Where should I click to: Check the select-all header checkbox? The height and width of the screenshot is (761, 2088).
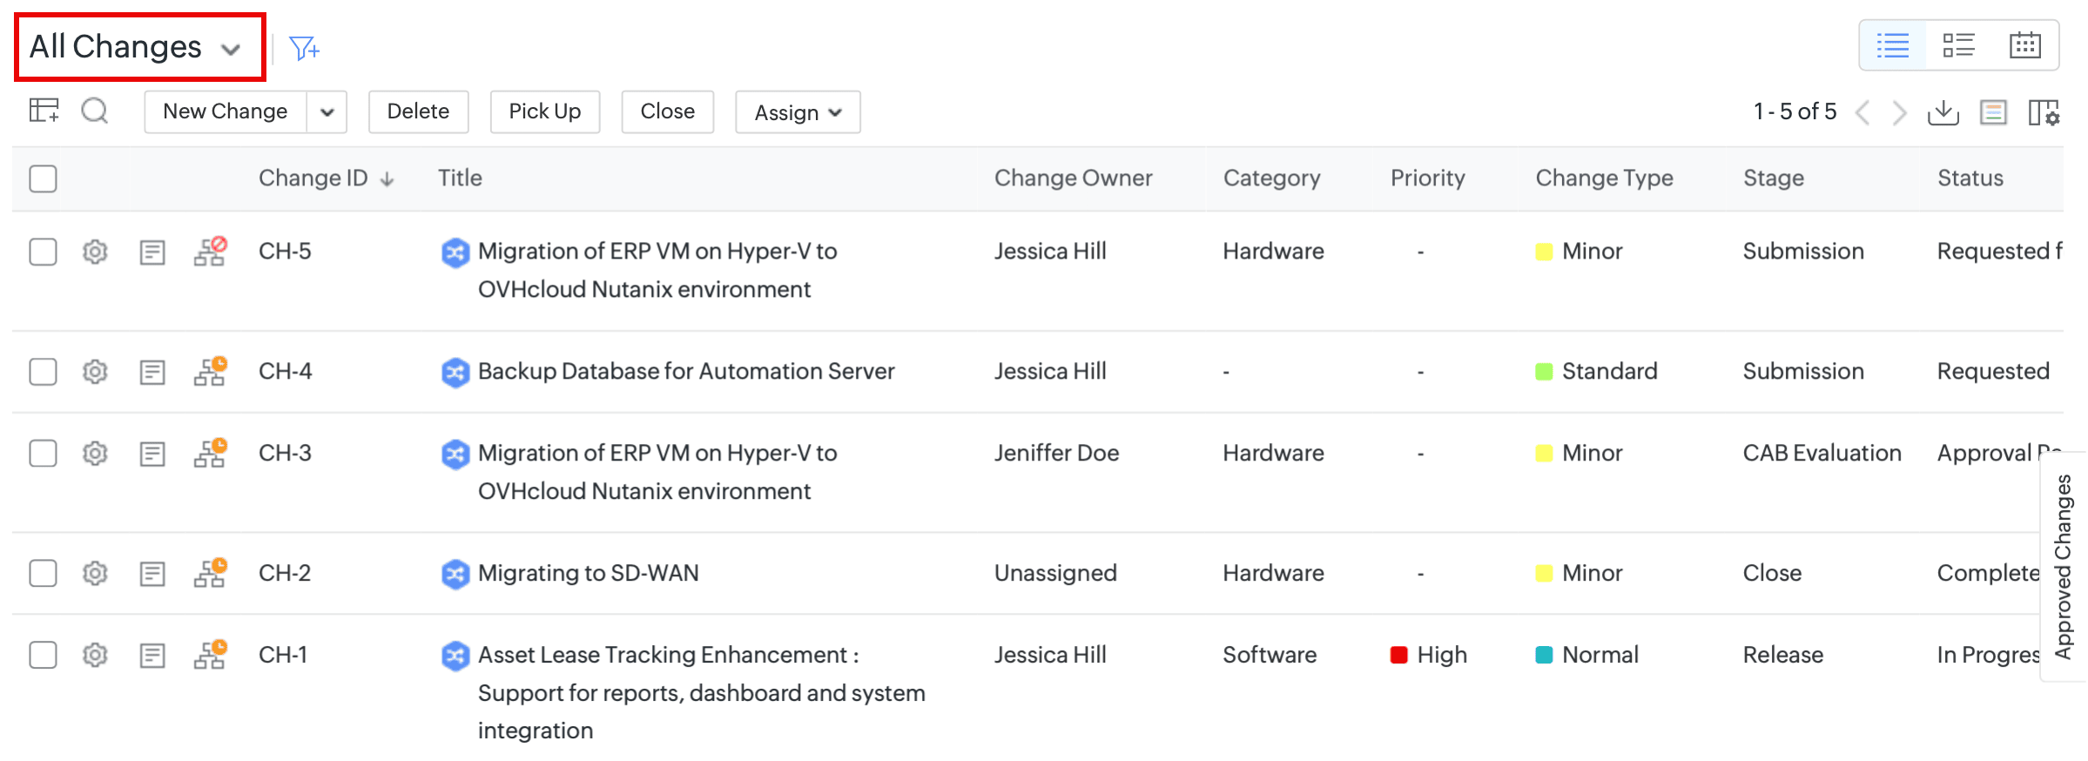(x=43, y=178)
